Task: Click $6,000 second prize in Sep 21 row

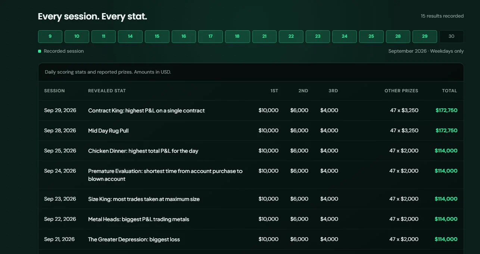Action: [x=299, y=239]
